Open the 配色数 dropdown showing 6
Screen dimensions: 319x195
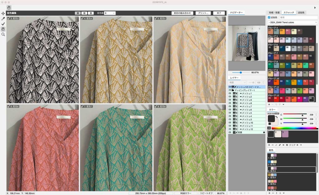(x=110, y=13)
